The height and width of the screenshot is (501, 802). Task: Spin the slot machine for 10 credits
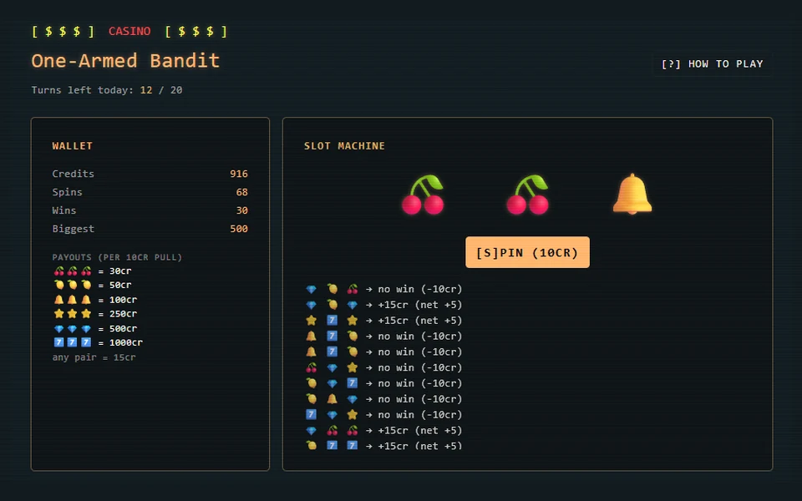527,252
